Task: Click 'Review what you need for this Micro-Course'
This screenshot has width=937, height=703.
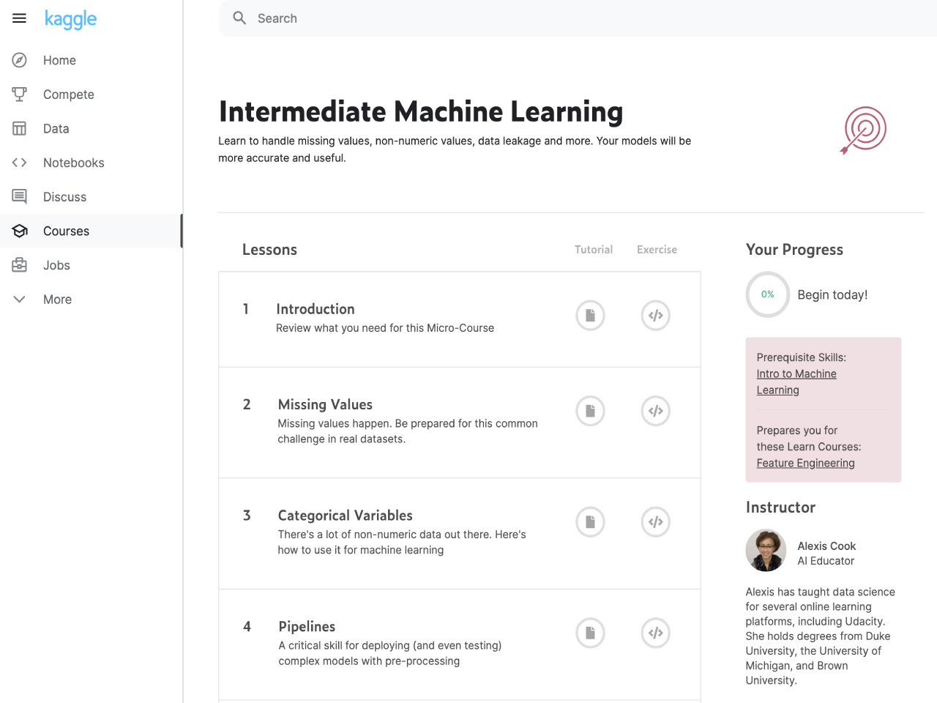Action: (385, 328)
